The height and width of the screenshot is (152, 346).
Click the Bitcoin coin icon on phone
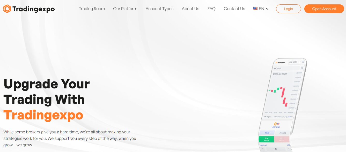click(275, 124)
